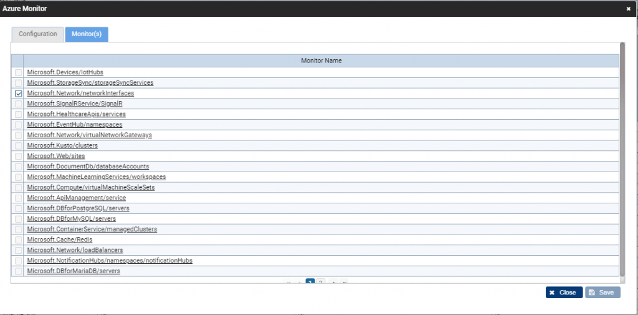Open the Microsoft.DBforMySQL/servers link
Image resolution: width=638 pixels, height=315 pixels.
coord(72,219)
